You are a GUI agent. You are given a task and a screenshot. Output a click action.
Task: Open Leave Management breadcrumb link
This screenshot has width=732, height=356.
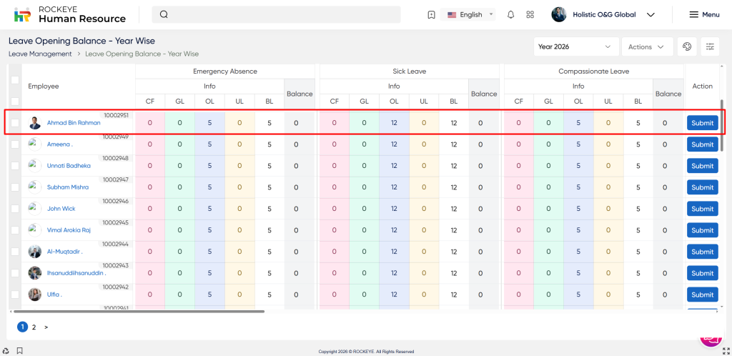[40, 54]
